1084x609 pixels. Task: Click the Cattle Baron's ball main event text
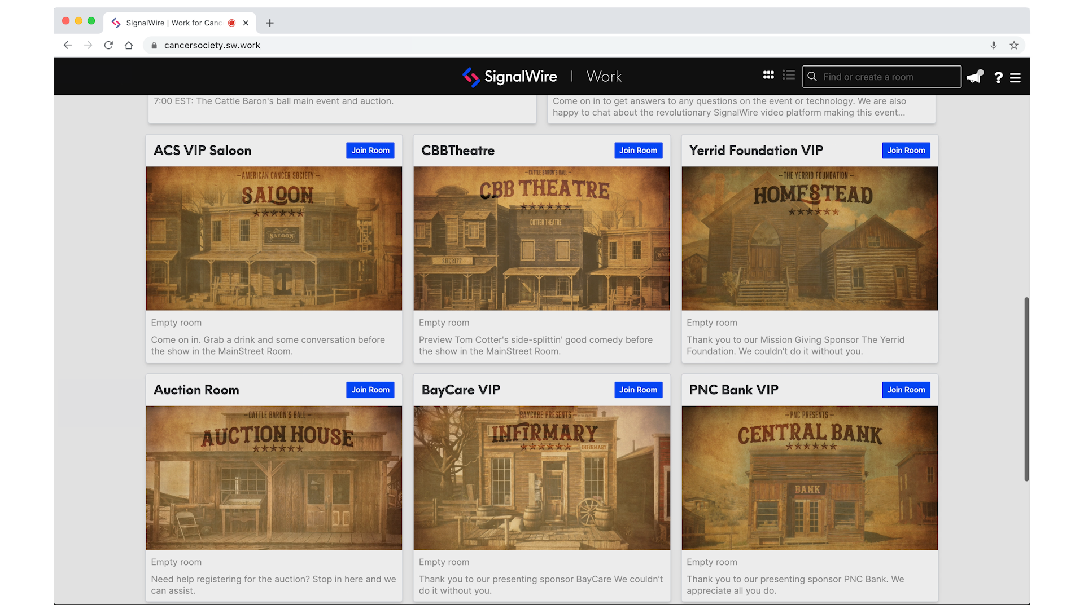273,101
